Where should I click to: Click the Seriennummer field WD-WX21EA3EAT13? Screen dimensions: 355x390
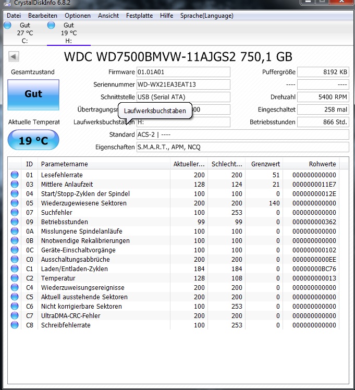click(183, 84)
